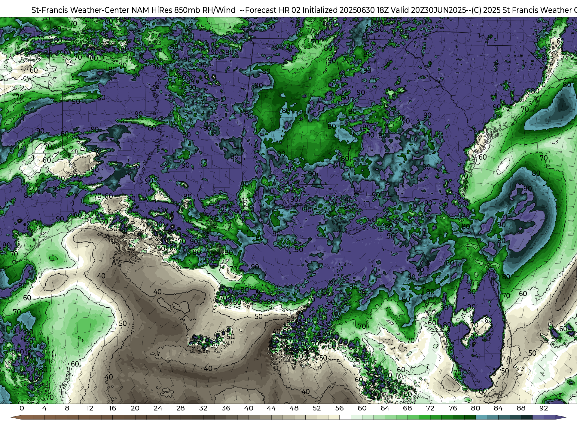The image size is (577, 421).
Task: Click the colorbar tick label "4"
Action: tap(44, 408)
